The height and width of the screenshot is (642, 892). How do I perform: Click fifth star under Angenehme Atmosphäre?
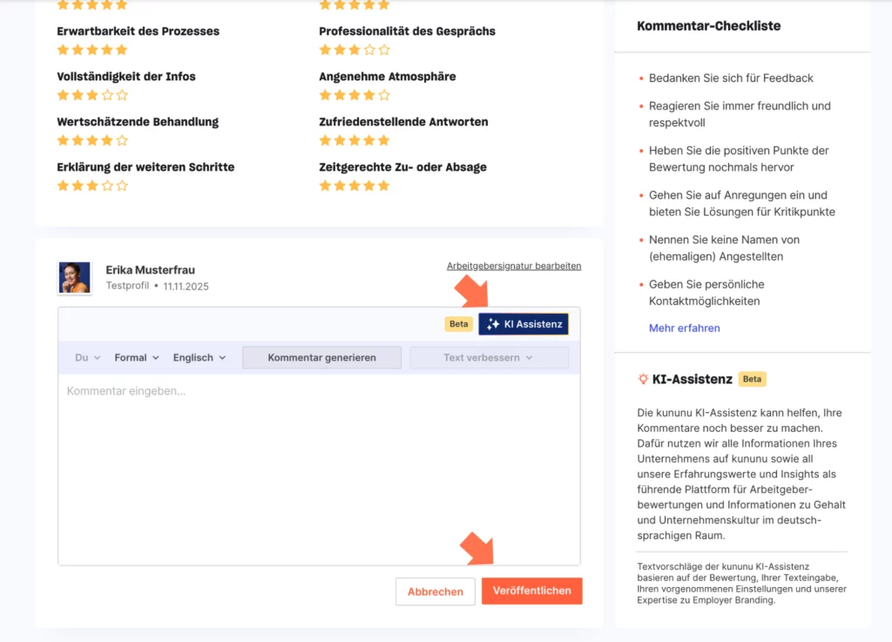click(384, 95)
